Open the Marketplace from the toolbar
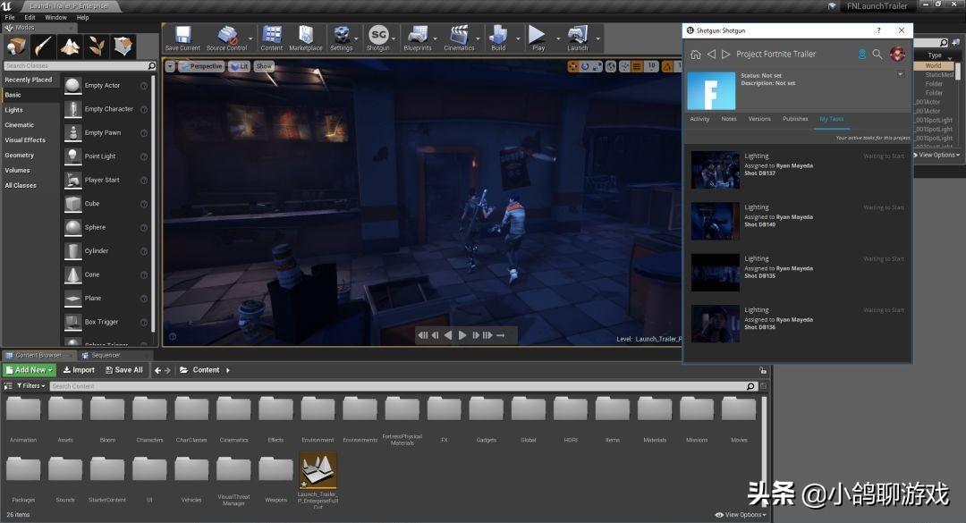Viewport: 966px width, 523px height. 305,36
